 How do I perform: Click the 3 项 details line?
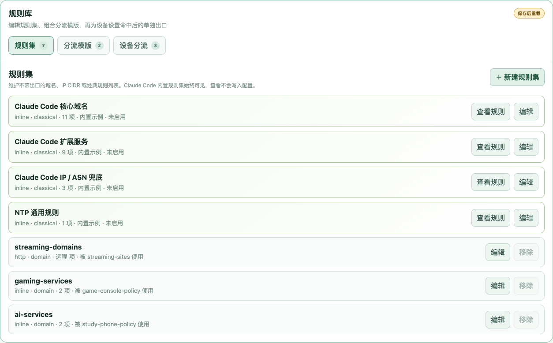[69, 188]
